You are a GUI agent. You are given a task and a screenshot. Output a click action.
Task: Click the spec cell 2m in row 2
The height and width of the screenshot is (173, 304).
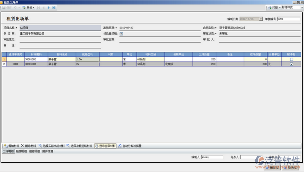(87, 64)
